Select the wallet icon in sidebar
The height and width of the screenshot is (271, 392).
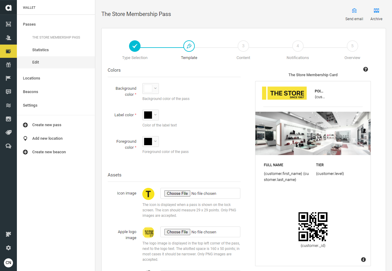8,51
